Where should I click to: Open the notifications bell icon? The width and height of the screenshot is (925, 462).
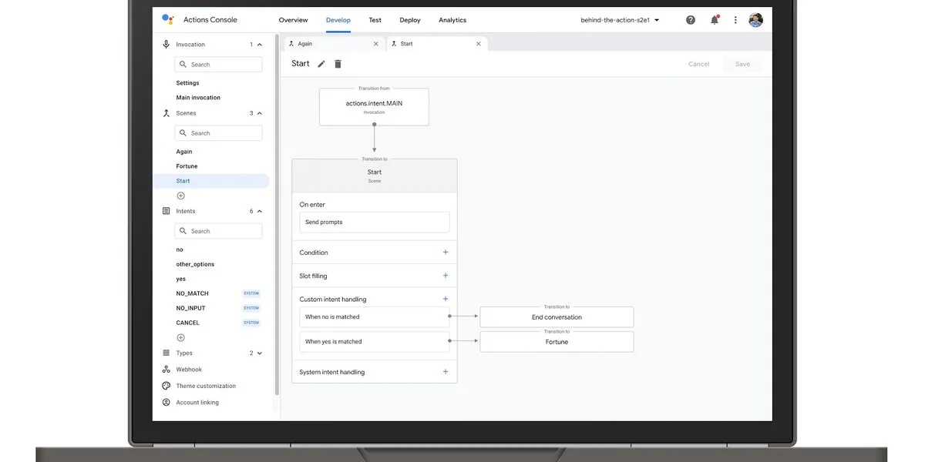click(x=715, y=20)
